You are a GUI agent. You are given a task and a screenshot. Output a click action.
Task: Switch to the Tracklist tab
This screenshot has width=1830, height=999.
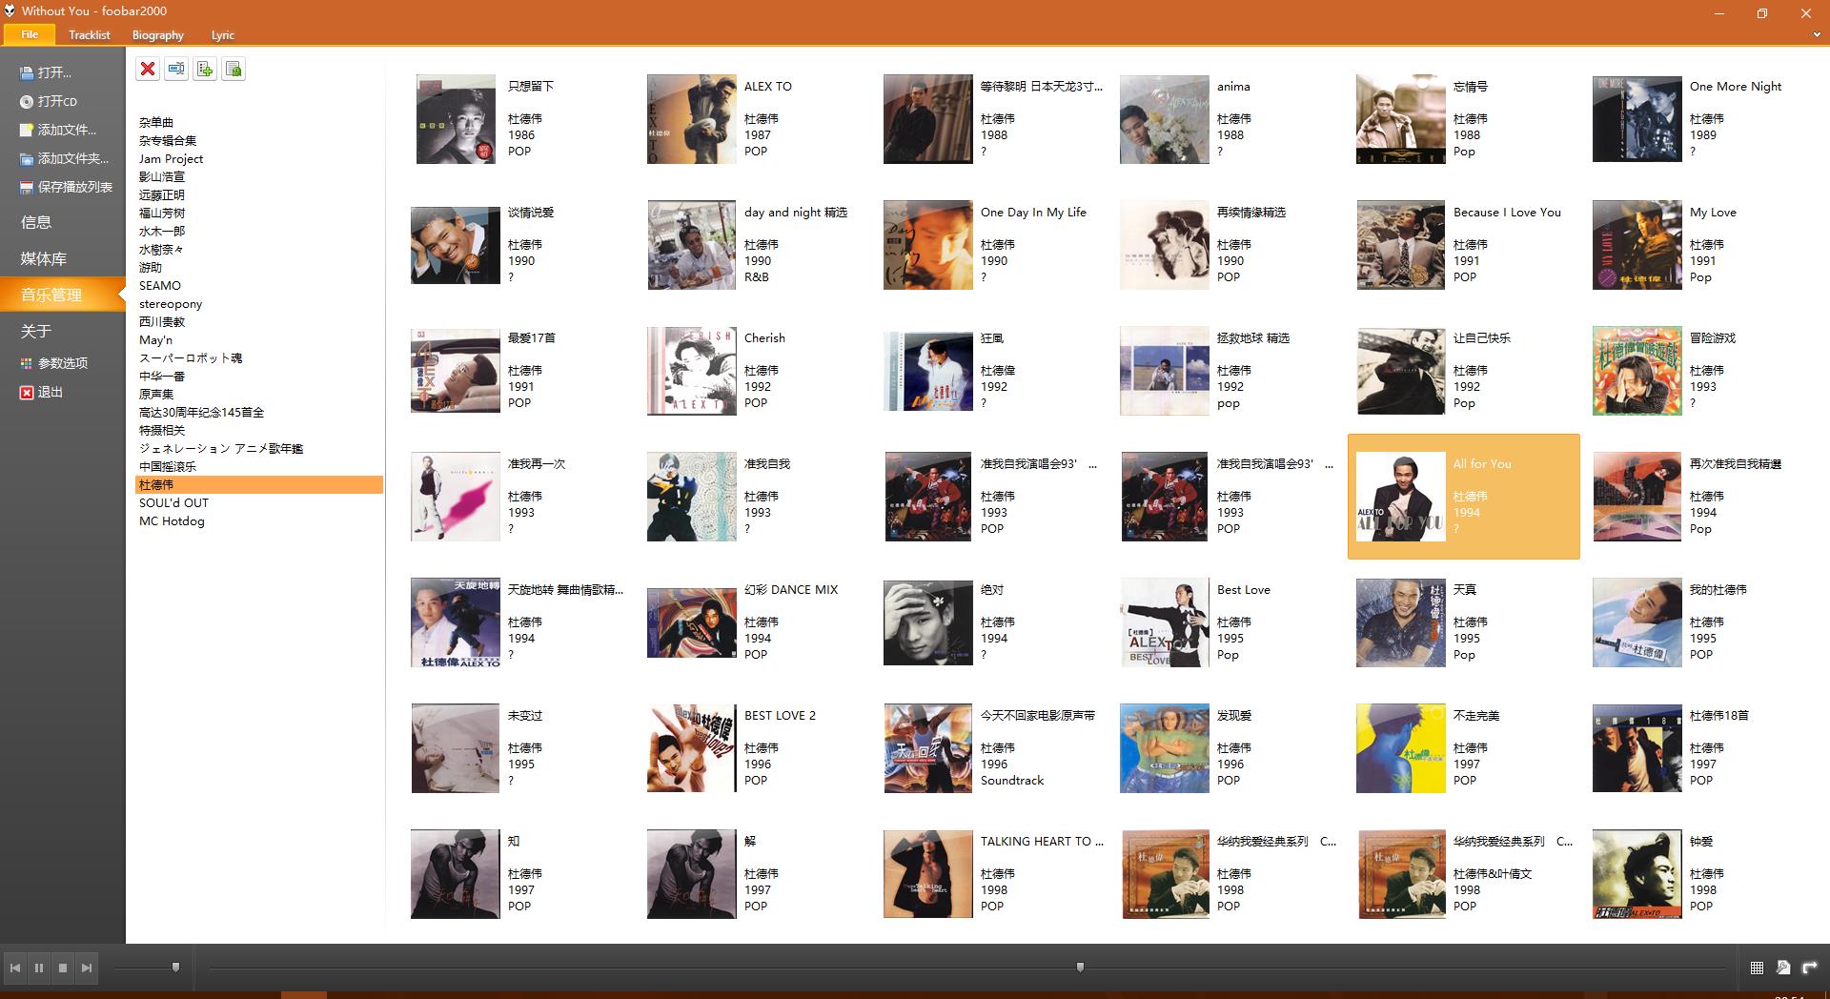(x=90, y=34)
